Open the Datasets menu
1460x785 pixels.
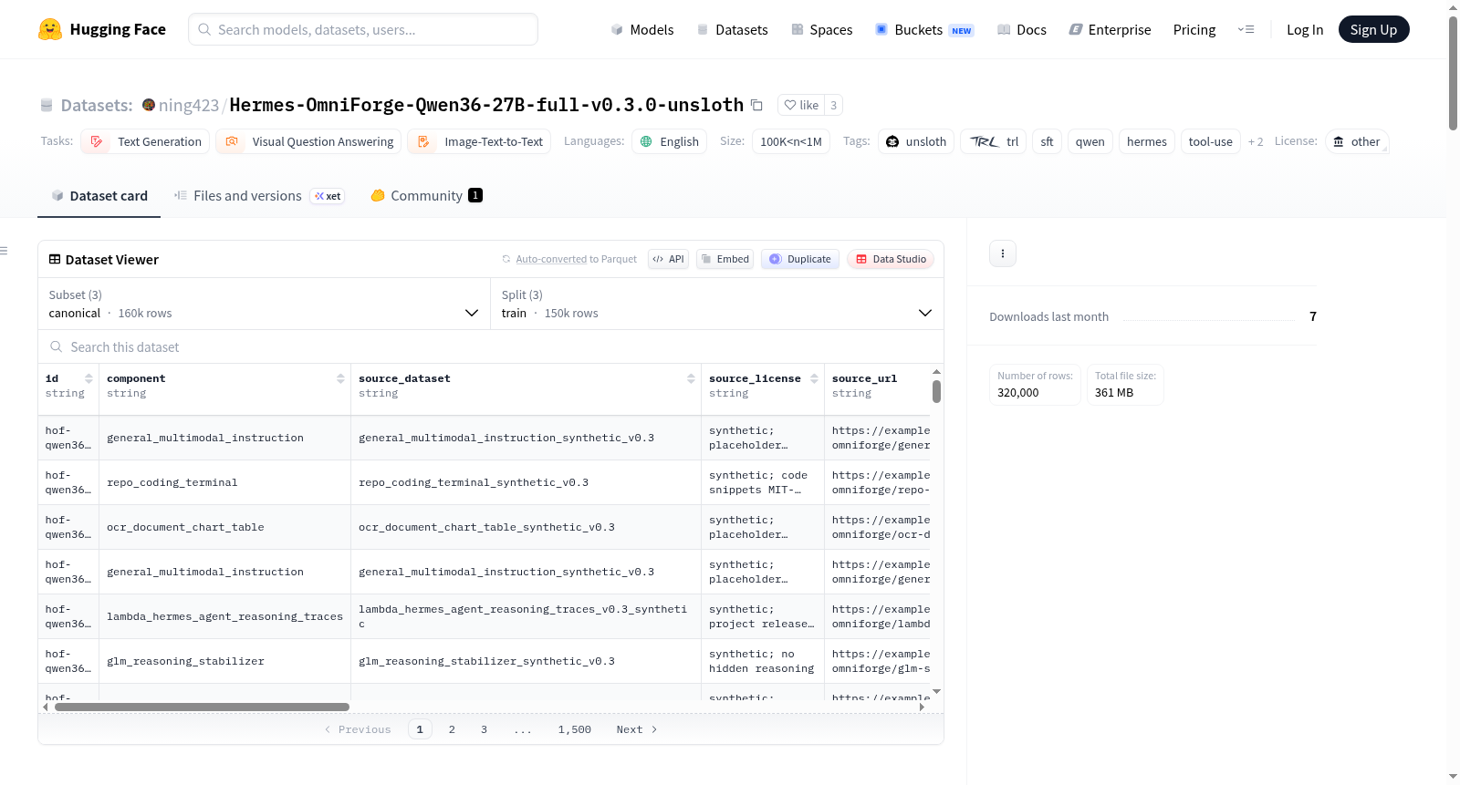pyautogui.click(x=732, y=29)
